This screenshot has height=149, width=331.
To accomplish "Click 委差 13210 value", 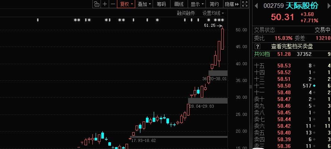I will 323,38.
